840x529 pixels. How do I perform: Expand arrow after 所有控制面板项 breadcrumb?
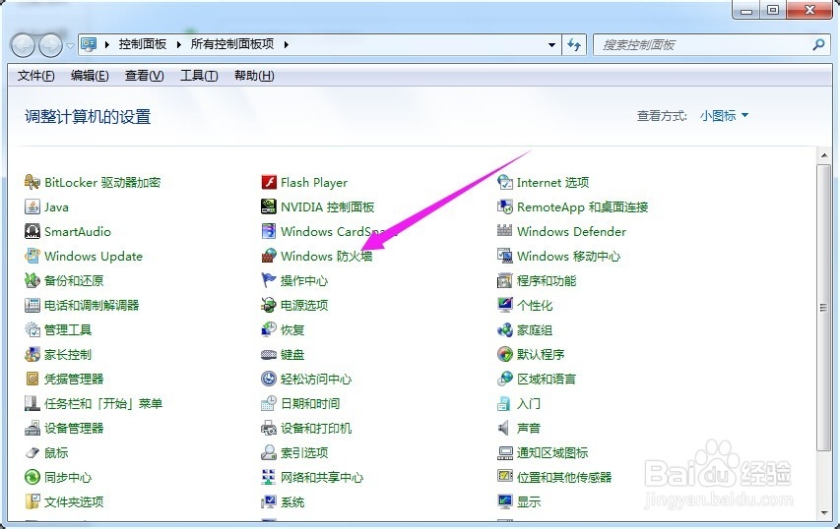click(x=286, y=45)
